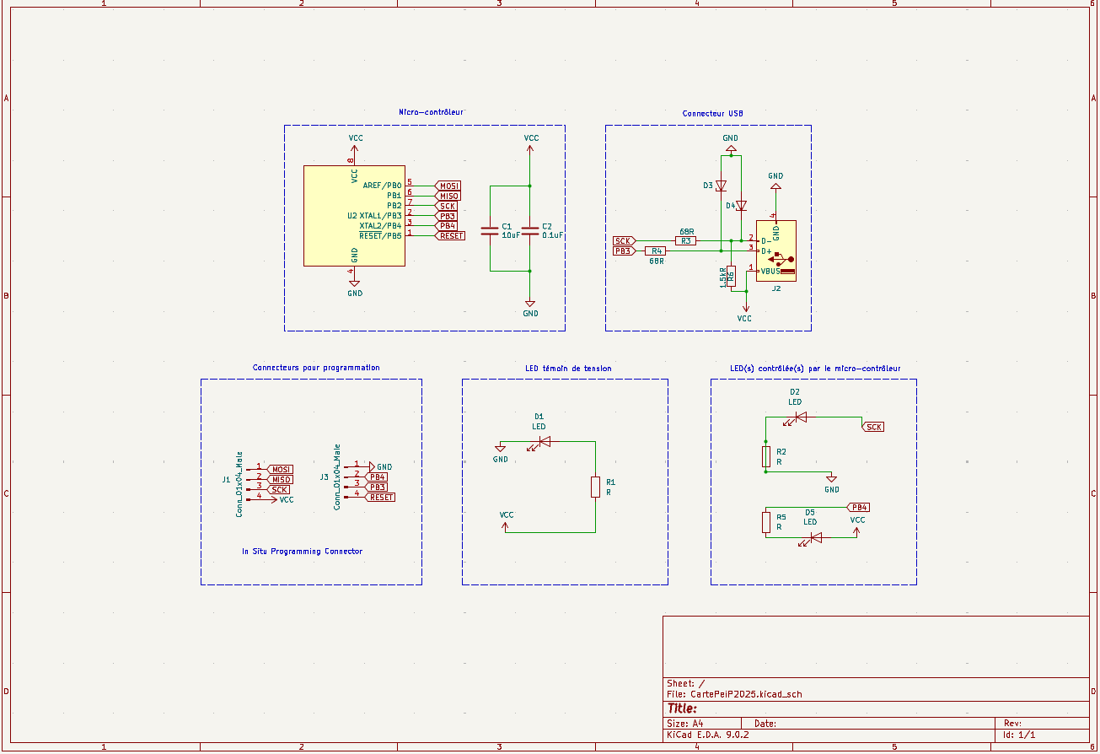The image size is (1100, 754).
Task: Click the C1 10uF capacitor symbol
Action: tap(489, 229)
